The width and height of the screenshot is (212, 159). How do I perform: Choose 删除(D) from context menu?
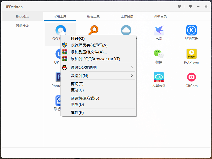click(x=98, y=104)
